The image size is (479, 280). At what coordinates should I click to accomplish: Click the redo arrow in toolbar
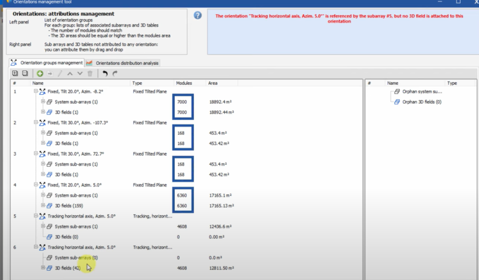pos(115,73)
